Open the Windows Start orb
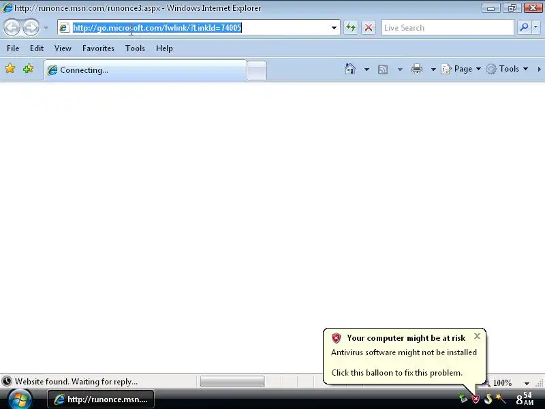The image size is (545, 409). tap(20, 399)
